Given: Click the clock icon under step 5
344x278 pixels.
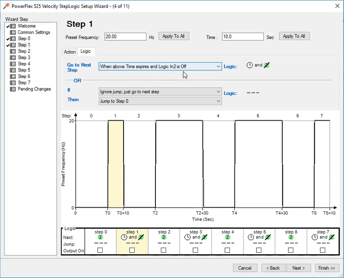Looking at the screenshot, I should pos(251,237).
